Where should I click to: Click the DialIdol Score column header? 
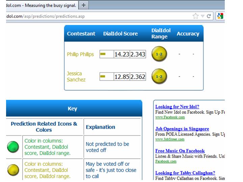(x=120, y=34)
